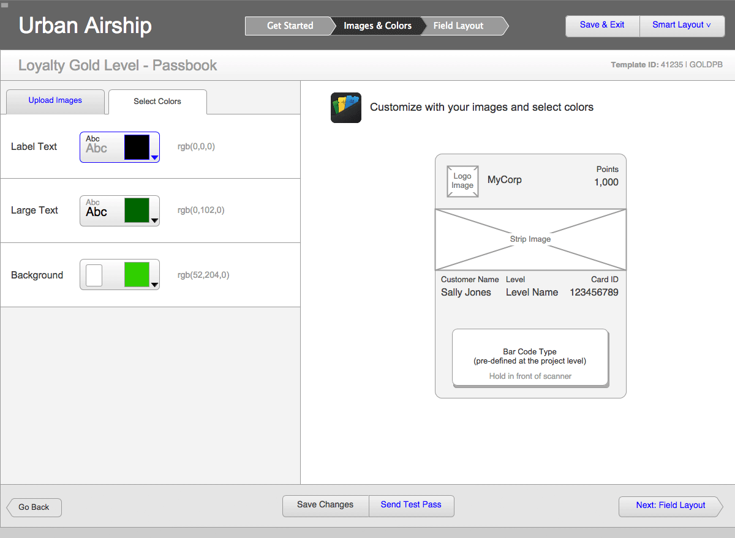The height and width of the screenshot is (538, 735).
Task: Click the Template ID 41235 text
Action: 666,64
